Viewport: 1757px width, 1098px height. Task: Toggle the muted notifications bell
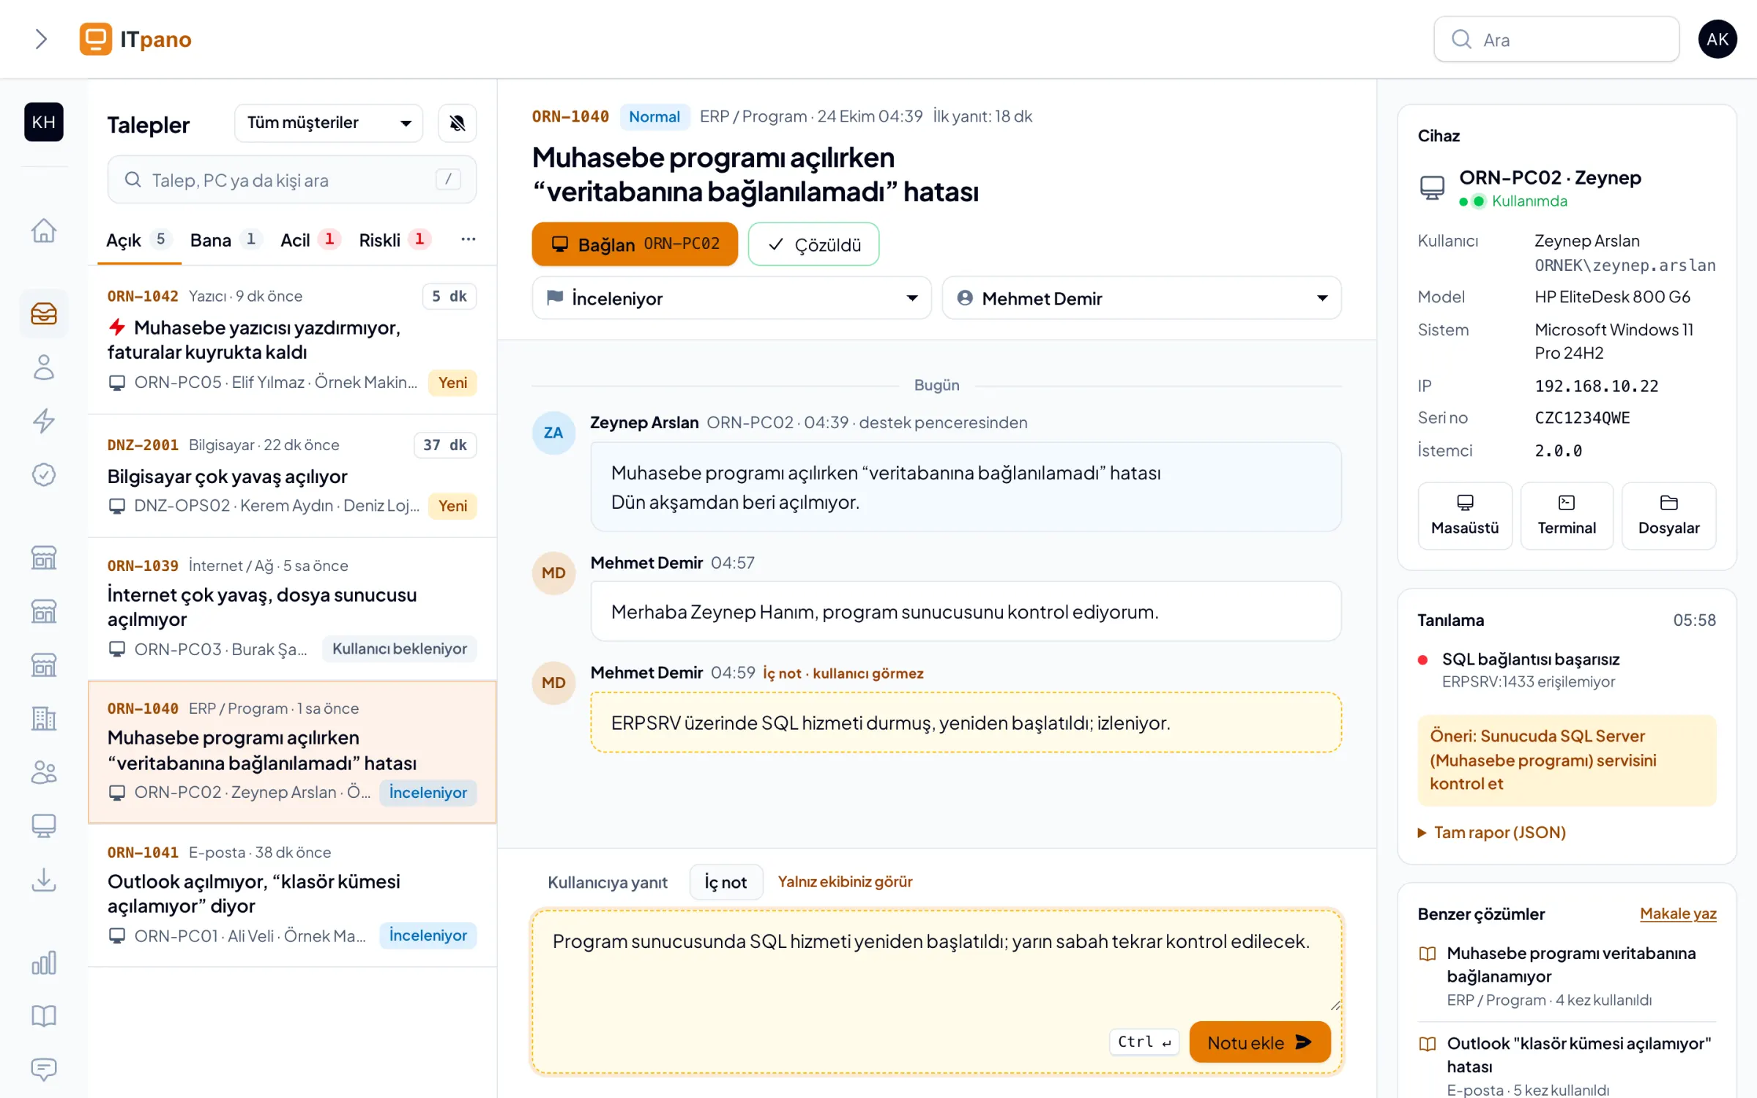[457, 123]
